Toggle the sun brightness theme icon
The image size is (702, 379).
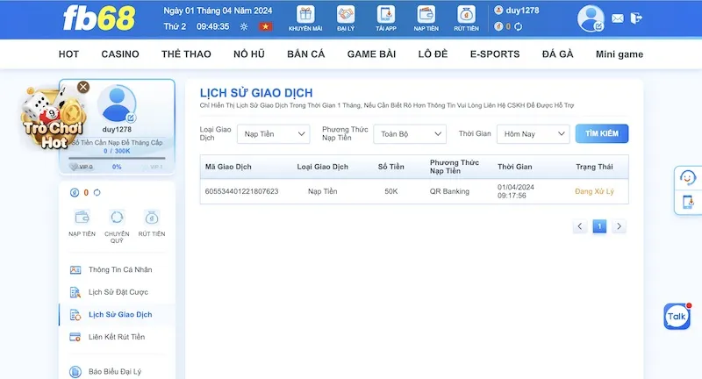243,26
